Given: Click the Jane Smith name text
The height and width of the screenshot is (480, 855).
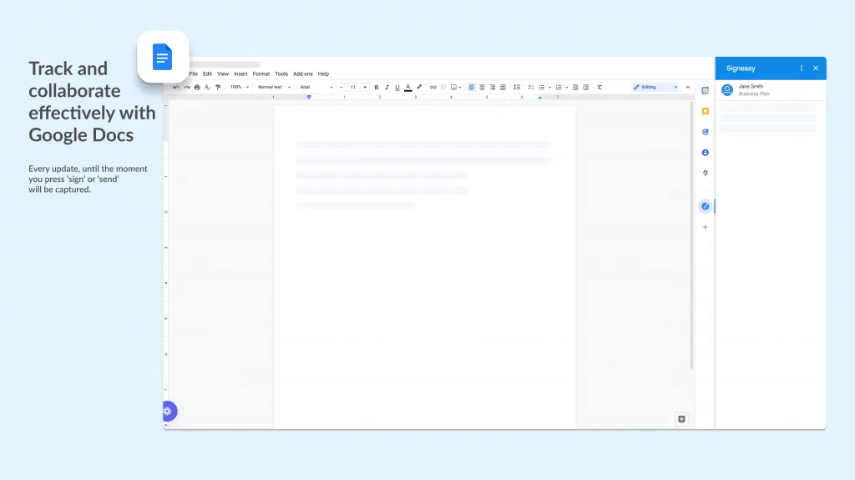Looking at the screenshot, I should click(751, 86).
